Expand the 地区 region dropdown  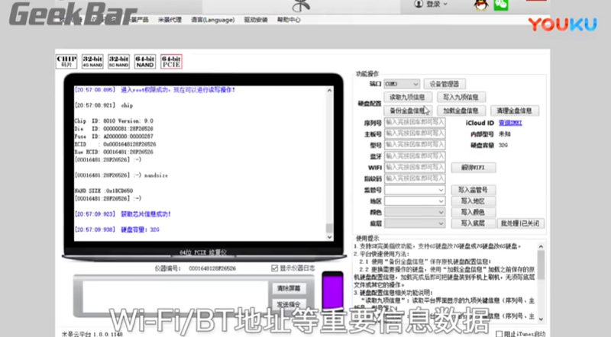(x=415, y=201)
